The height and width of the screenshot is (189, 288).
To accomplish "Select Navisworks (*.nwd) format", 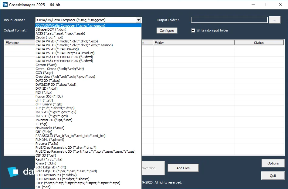I will click(88, 128).
